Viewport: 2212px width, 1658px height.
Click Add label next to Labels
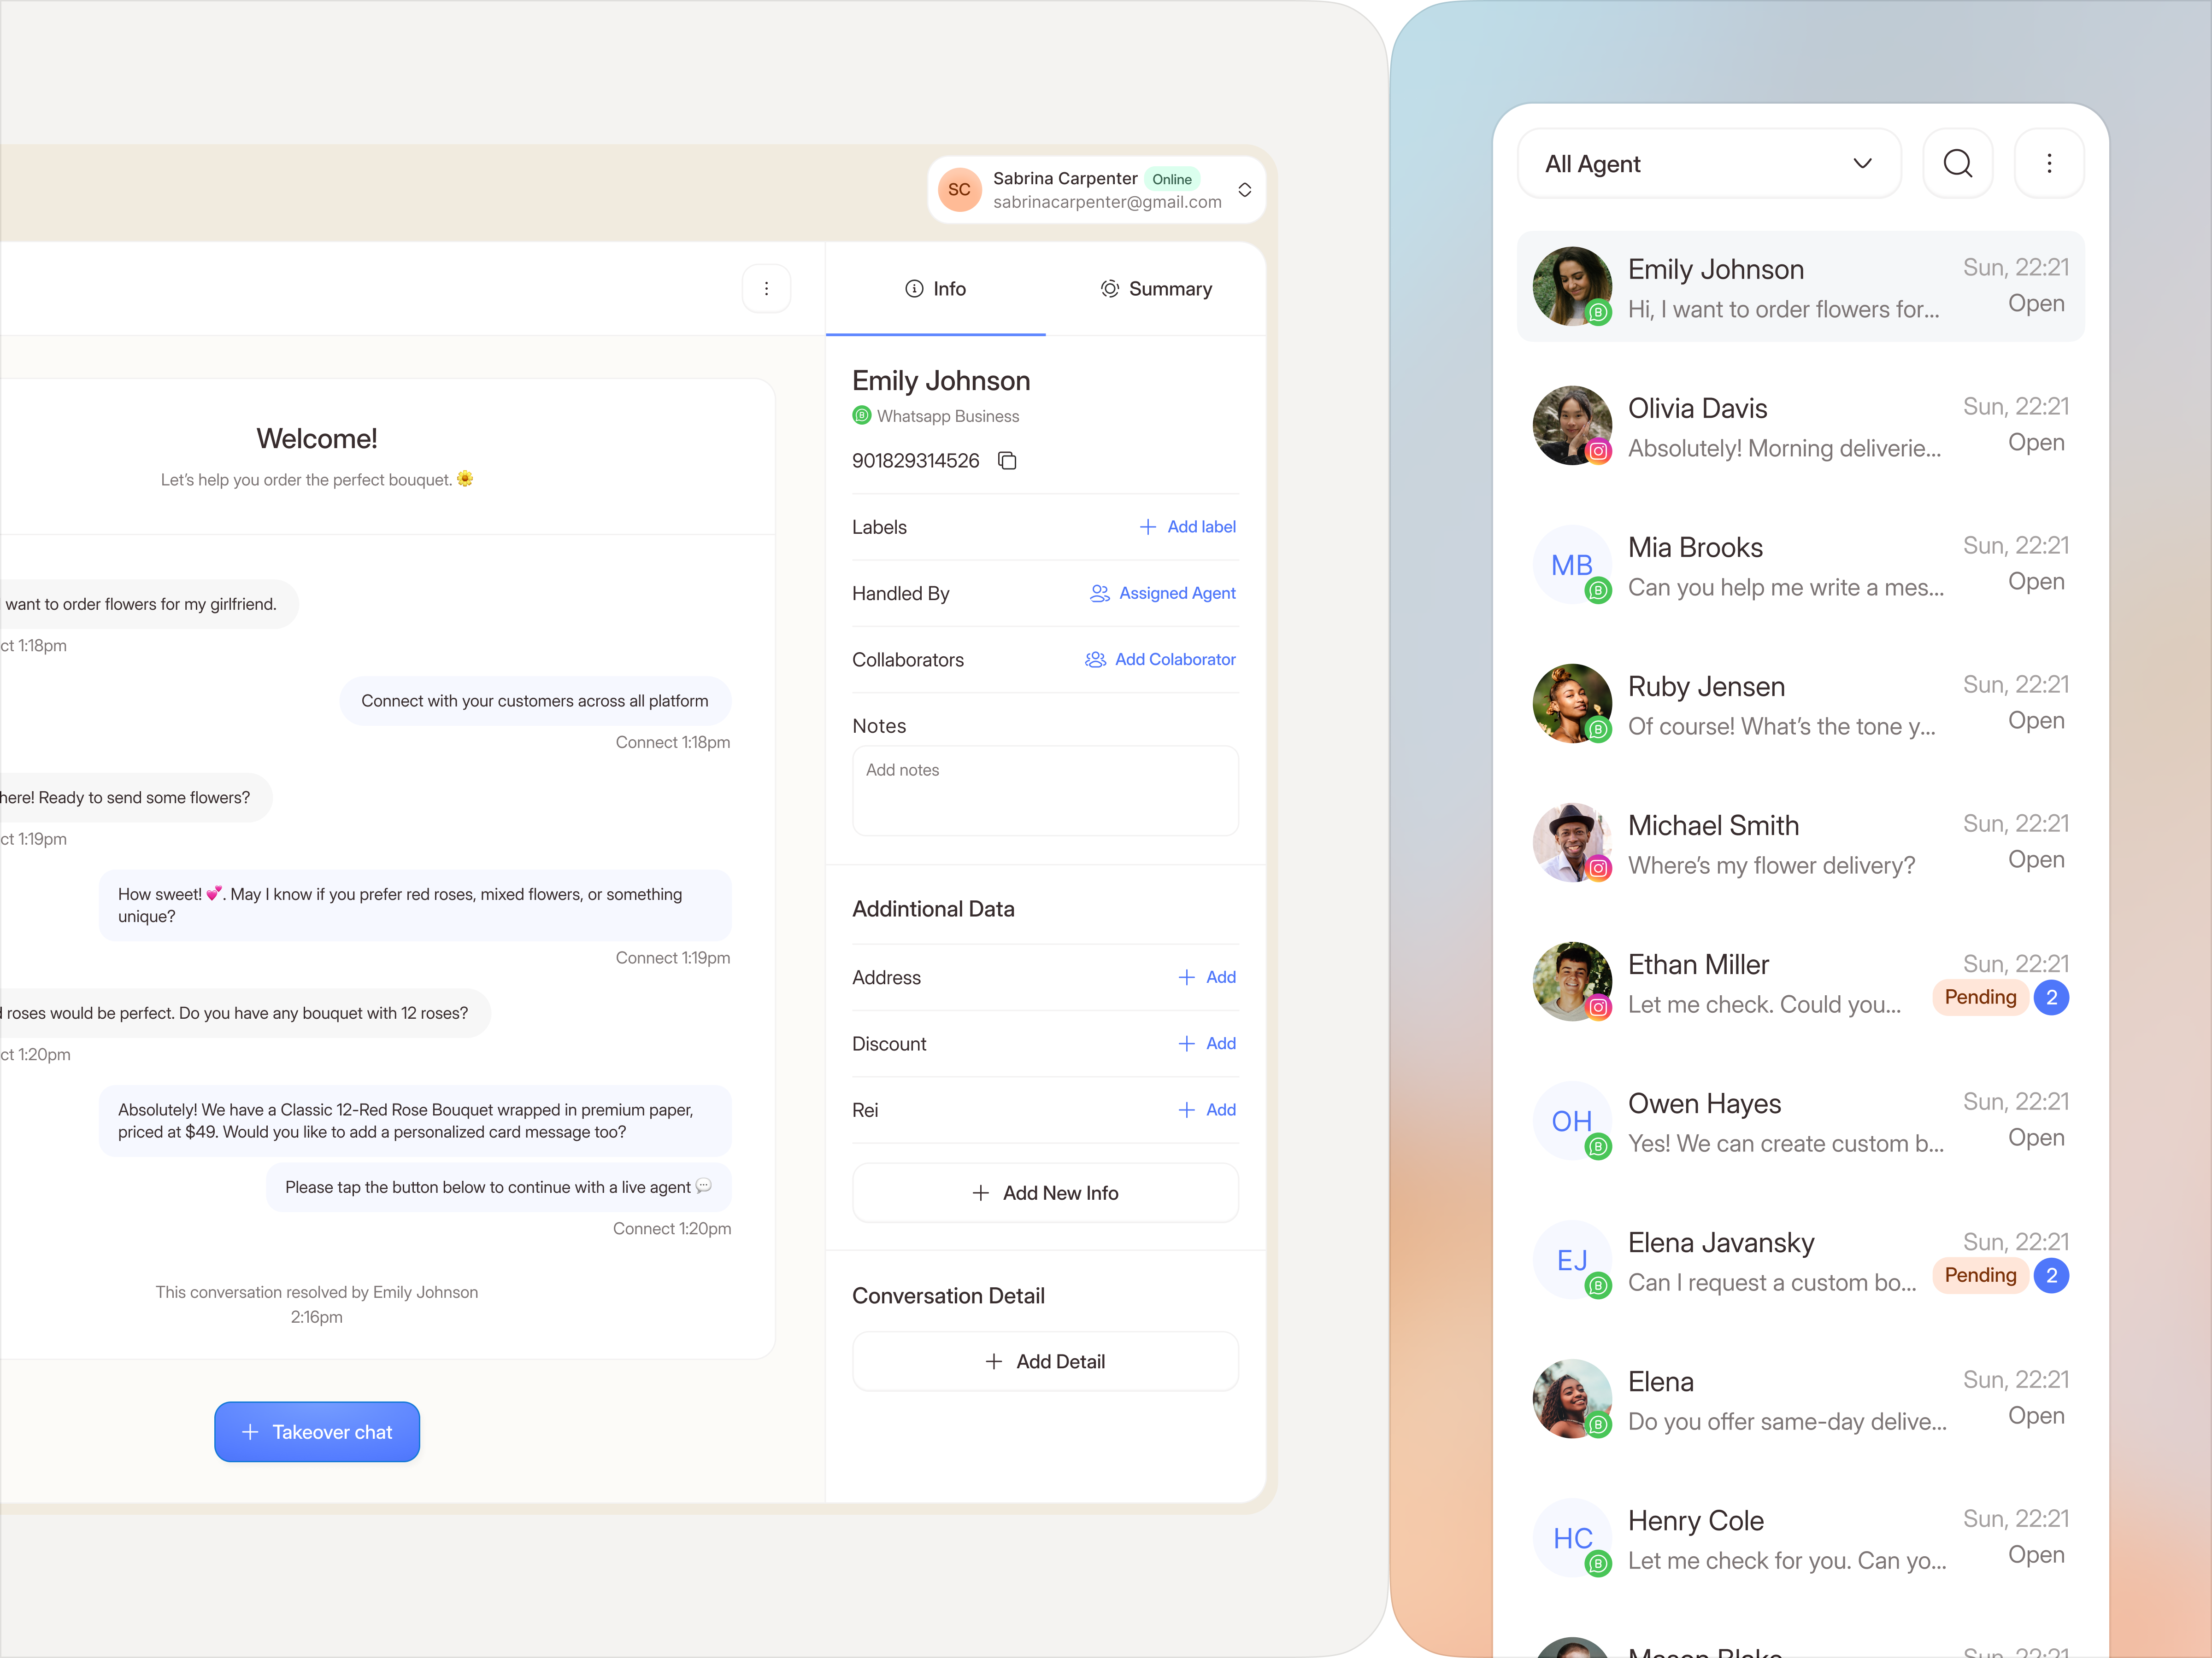point(1187,527)
